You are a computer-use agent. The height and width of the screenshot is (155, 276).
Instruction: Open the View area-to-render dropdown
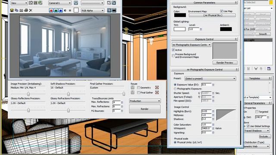[19, 3]
